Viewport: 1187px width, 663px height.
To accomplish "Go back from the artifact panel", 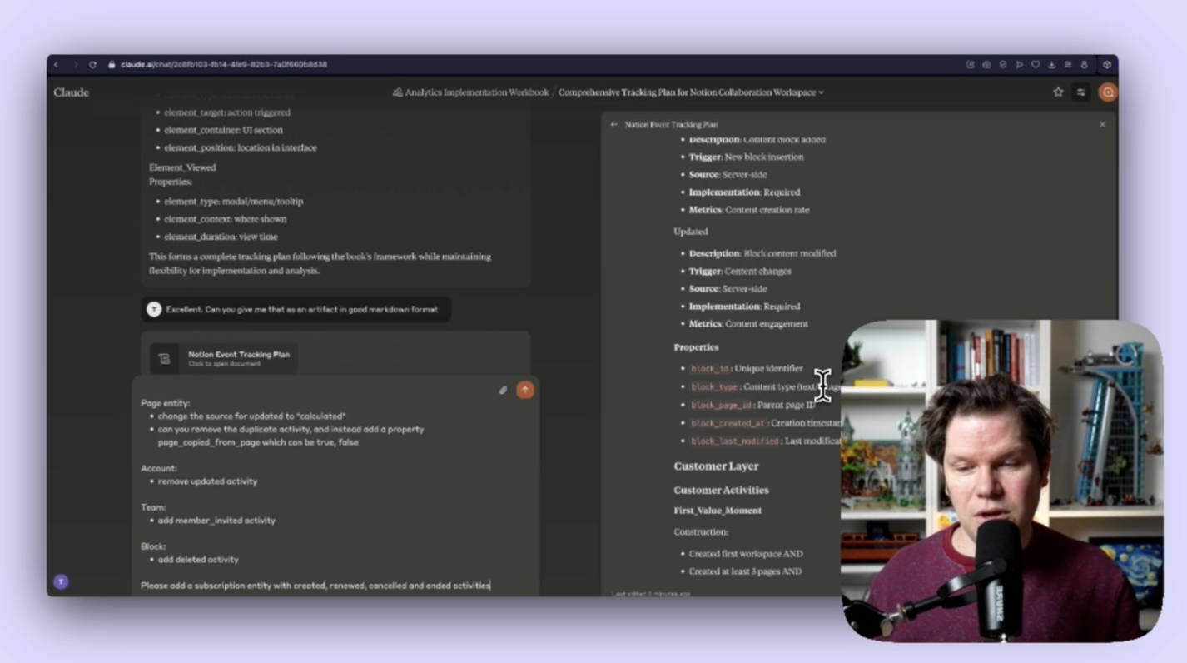I will coord(613,125).
